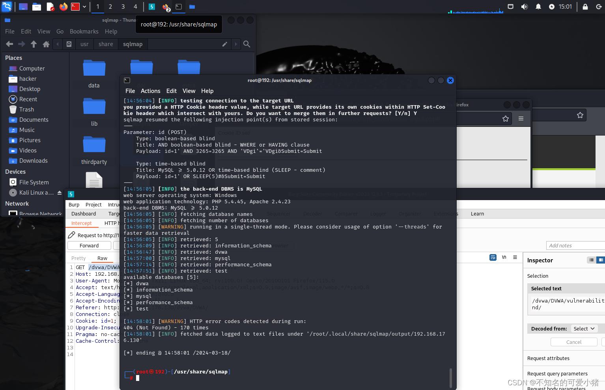Select the 'lib' folder in Thunar
Image resolution: width=605 pixels, height=390 pixels.
pyautogui.click(x=94, y=112)
